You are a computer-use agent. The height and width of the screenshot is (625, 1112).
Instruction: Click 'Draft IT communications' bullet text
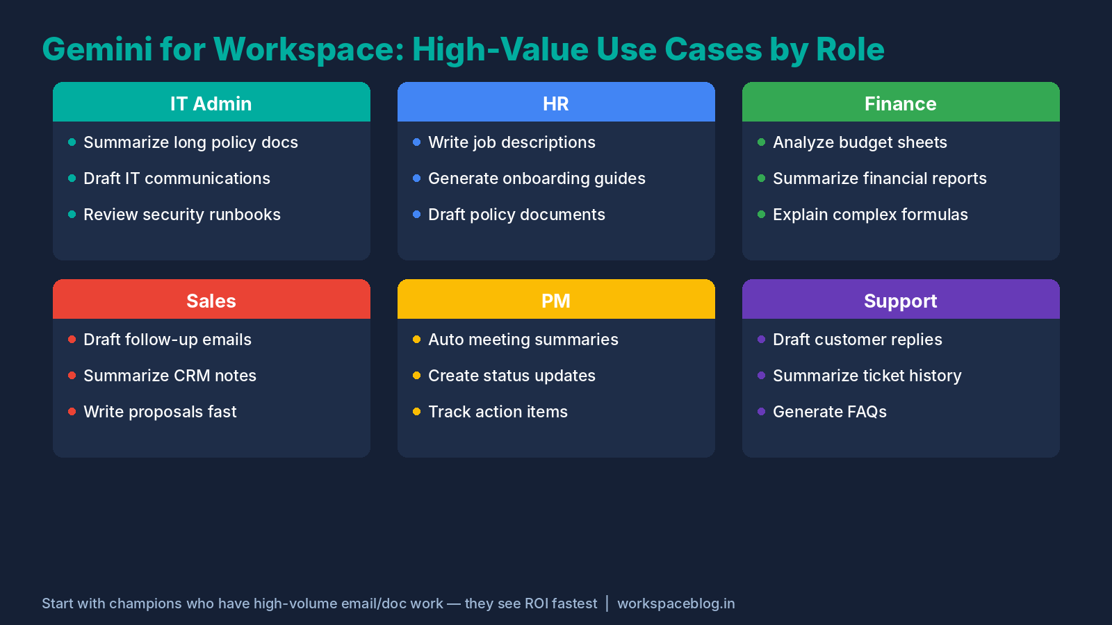[x=177, y=178]
